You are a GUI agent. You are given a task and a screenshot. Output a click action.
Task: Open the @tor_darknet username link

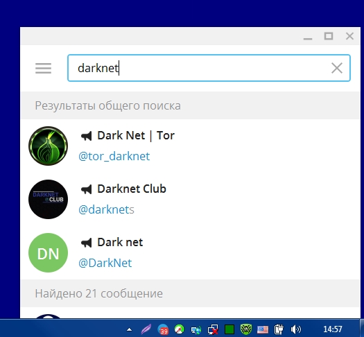coord(114,156)
